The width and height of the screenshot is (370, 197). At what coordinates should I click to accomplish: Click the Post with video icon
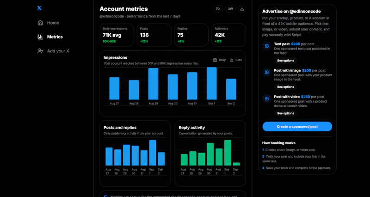click(267, 98)
